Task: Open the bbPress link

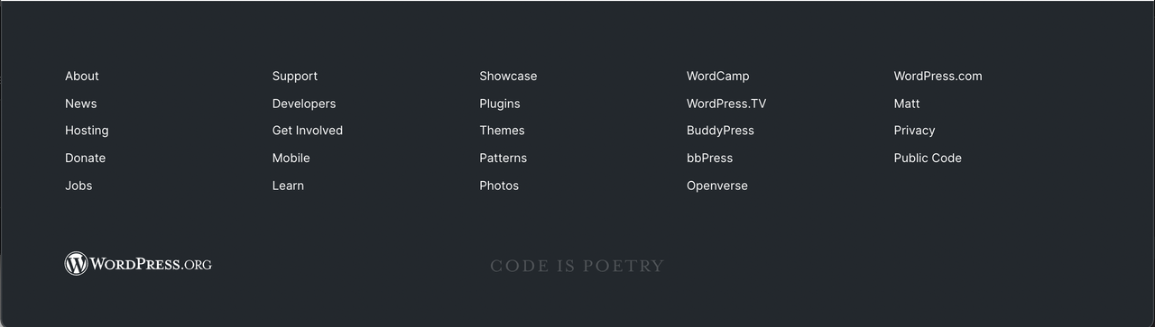Action: [x=710, y=159]
